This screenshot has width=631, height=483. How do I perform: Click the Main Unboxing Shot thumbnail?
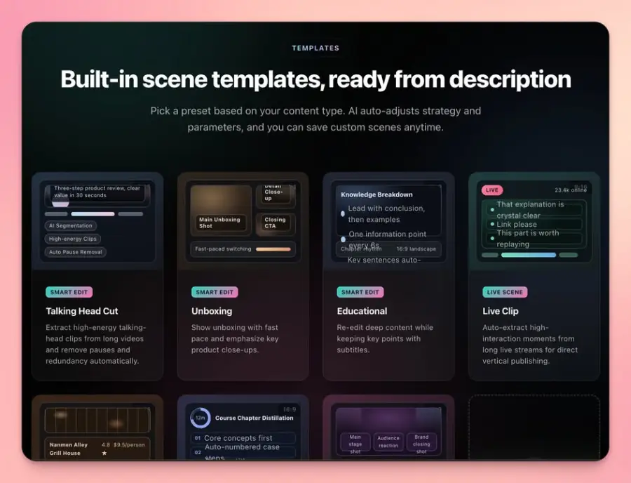(x=221, y=211)
